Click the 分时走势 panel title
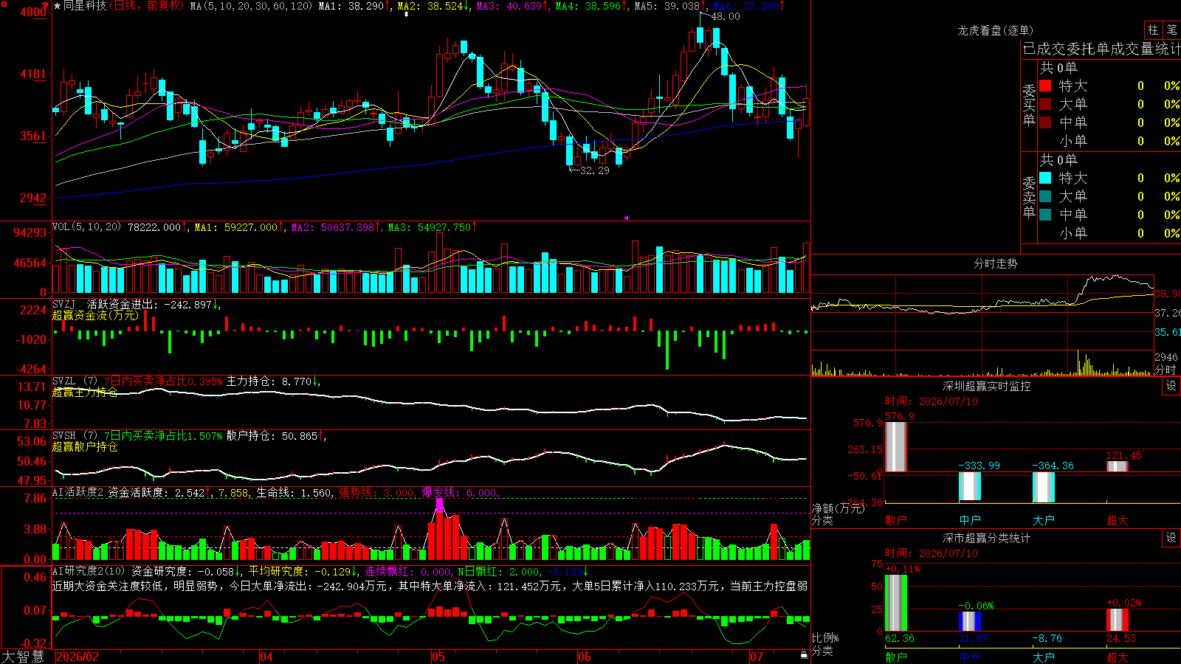1181x664 pixels. point(995,263)
